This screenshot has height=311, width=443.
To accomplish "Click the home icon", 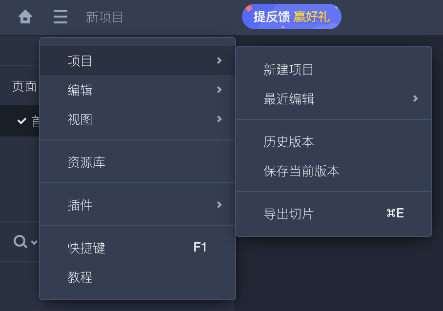I will point(25,17).
